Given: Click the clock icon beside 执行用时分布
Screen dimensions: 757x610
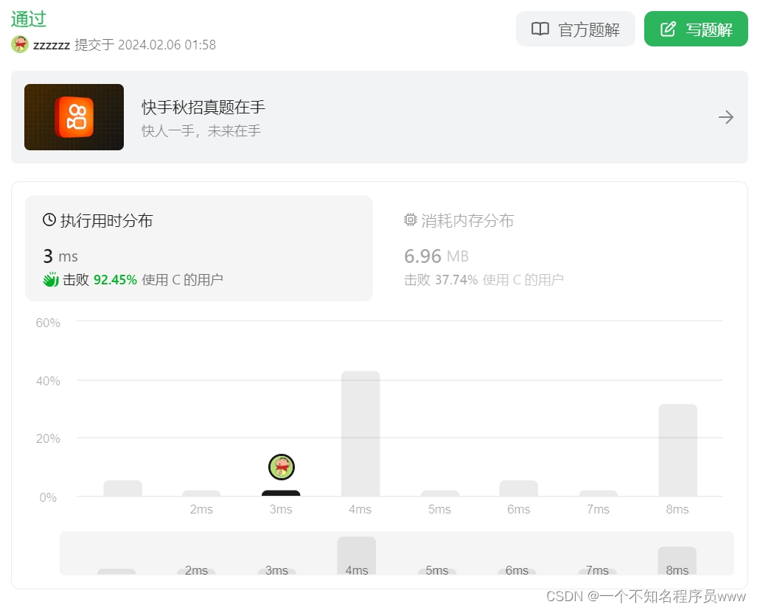Looking at the screenshot, I should pos(49,220).
